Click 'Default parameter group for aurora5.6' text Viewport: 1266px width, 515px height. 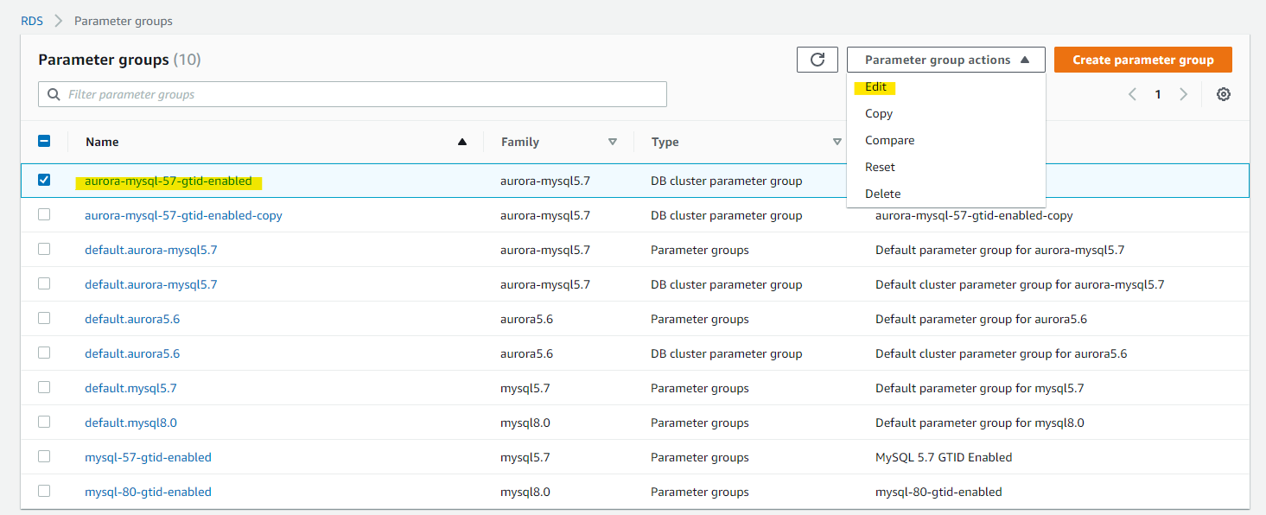tap(981, 319)
